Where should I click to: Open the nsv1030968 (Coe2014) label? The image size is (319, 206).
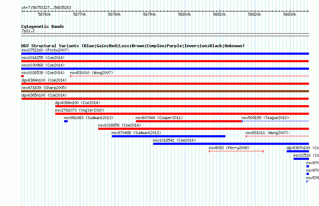coord(43,65)
